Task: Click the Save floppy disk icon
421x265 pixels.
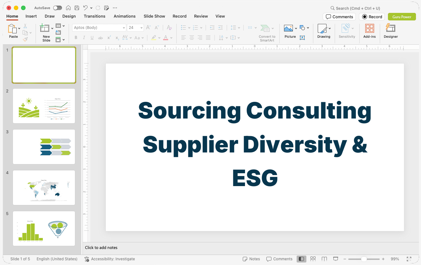Action: coord(77,8)
